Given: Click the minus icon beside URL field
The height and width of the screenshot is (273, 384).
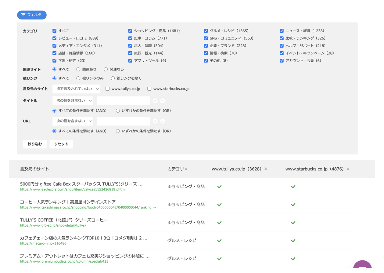Looking at the screenshot, I should pos(163,121).
